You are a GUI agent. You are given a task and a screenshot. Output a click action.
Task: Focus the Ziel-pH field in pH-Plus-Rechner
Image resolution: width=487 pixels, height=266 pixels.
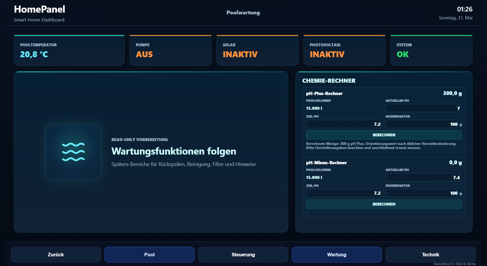(x=343, y=124)
